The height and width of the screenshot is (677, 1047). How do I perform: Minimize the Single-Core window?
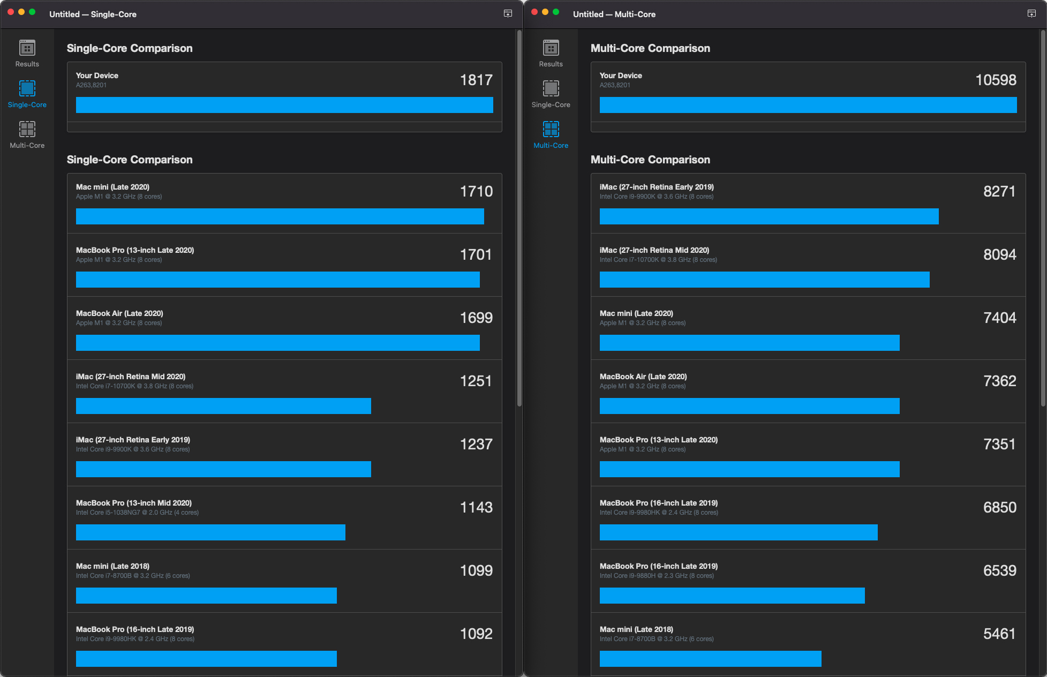click(x=21, y=12)
